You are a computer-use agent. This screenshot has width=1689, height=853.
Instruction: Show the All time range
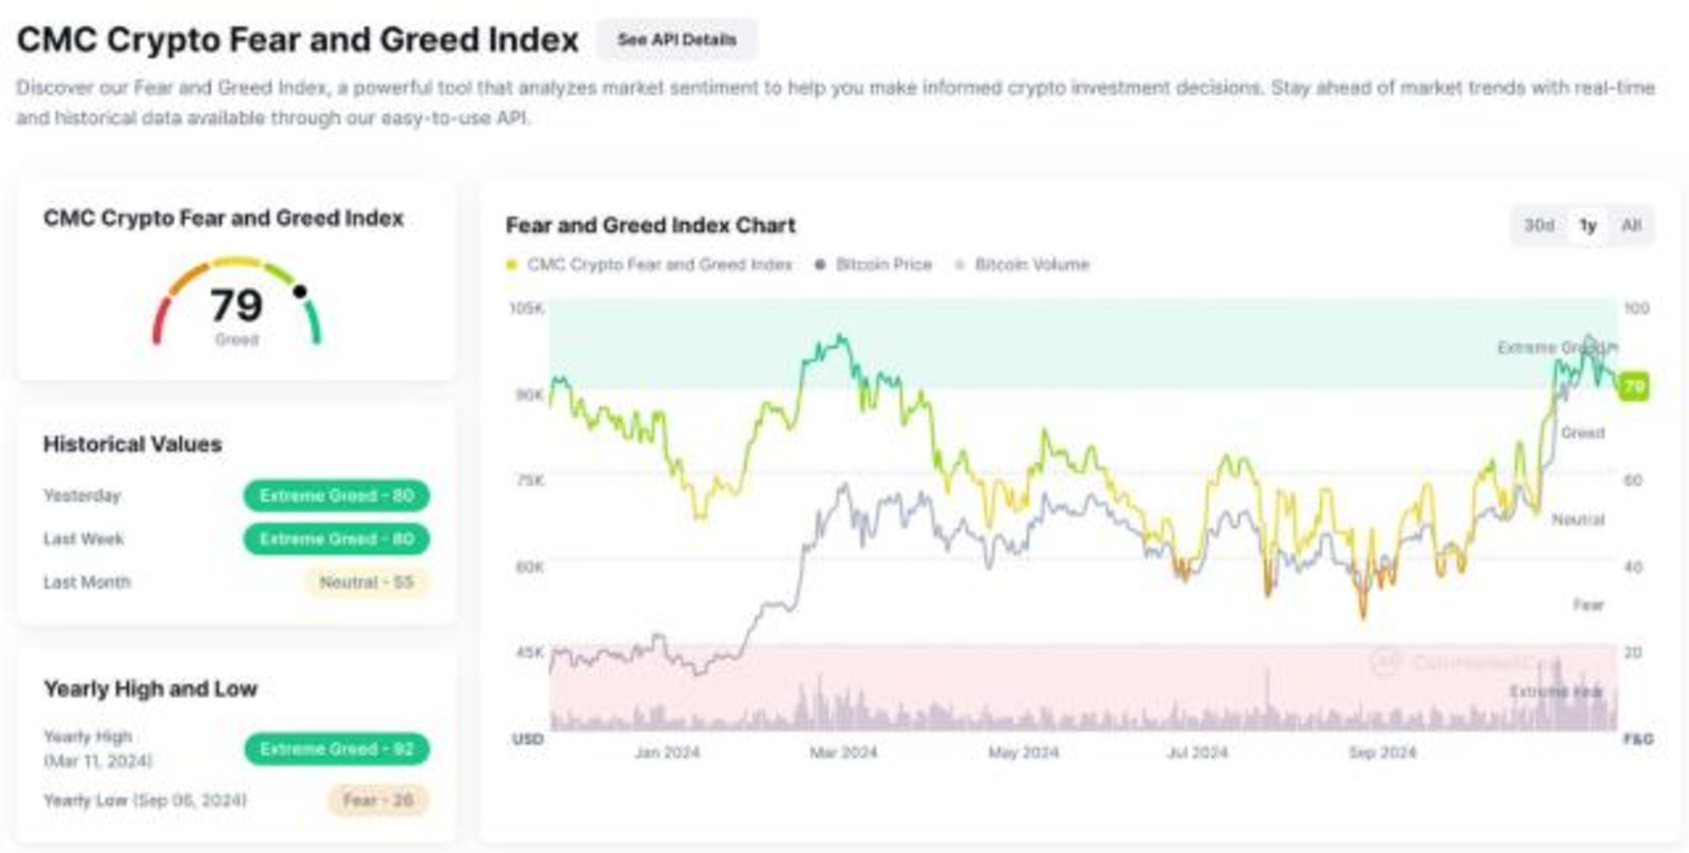click(1631, 225)
